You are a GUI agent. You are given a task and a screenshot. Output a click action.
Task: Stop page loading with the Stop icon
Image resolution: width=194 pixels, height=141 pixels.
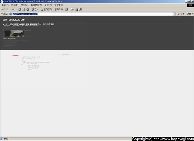pyautogui.click(x=19, y=9)
